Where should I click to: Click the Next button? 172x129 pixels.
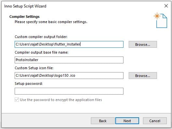(127, 121)
